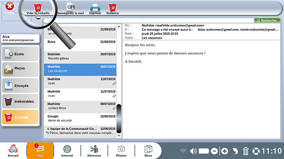Click scroll down arrow in mail list
284x159 pixels.
119,135
